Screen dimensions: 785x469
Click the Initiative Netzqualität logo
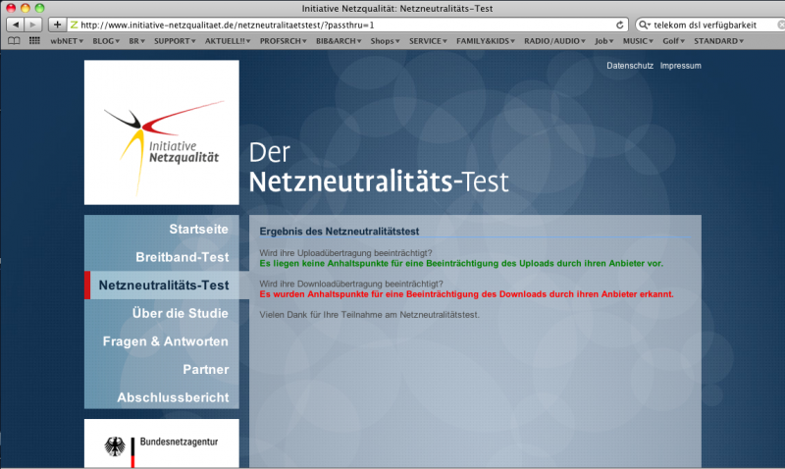162,132
